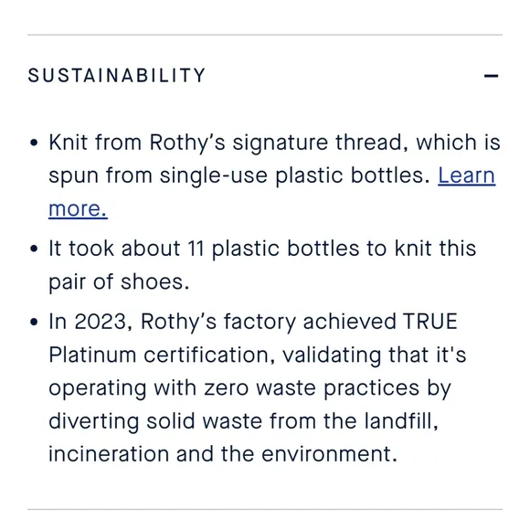
Task: Select the first bullet point marker
Action: tap(34, 143)
